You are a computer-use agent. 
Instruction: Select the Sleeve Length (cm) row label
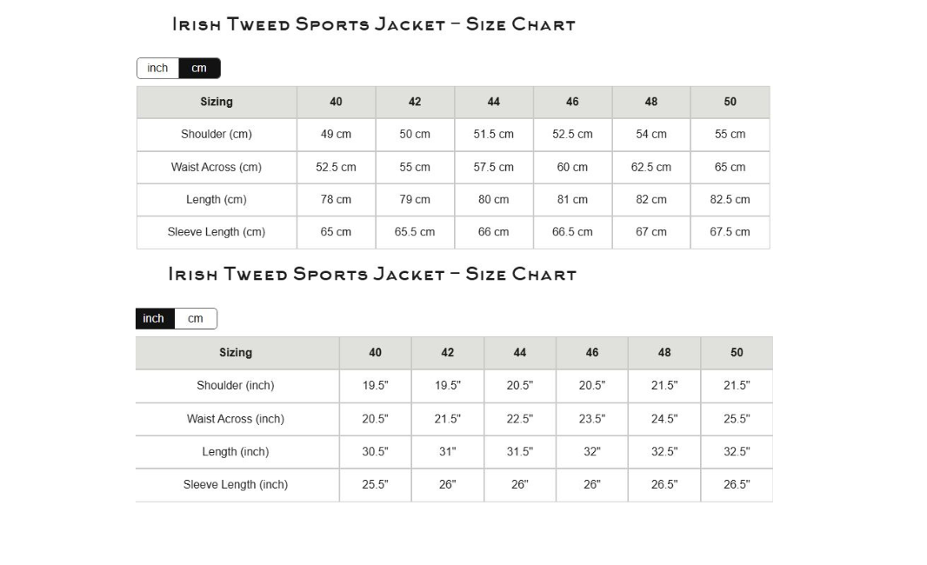(x=217, y=232)
